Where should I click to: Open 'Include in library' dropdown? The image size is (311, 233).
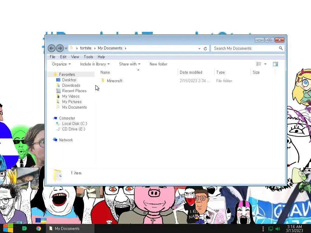click(x=95, y=64)
